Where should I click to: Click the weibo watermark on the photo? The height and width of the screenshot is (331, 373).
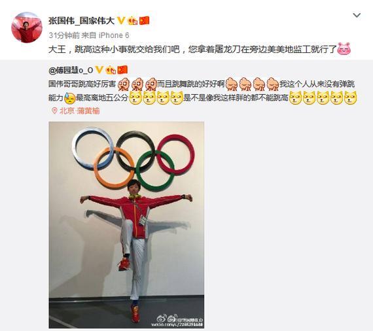click(x=177, y=321)
